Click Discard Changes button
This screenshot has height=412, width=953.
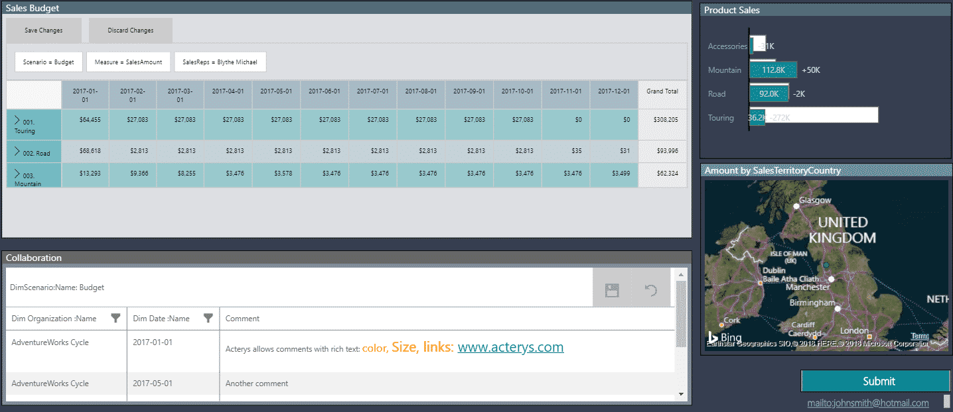tap(131, 30)
